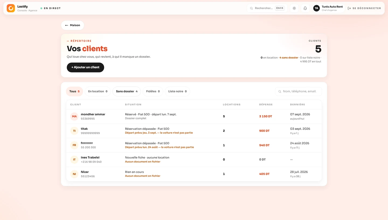Screen dimensions: 388x220
Task: Click Nizar's 'Aucun document en fichier'
Action: [143, 176]
